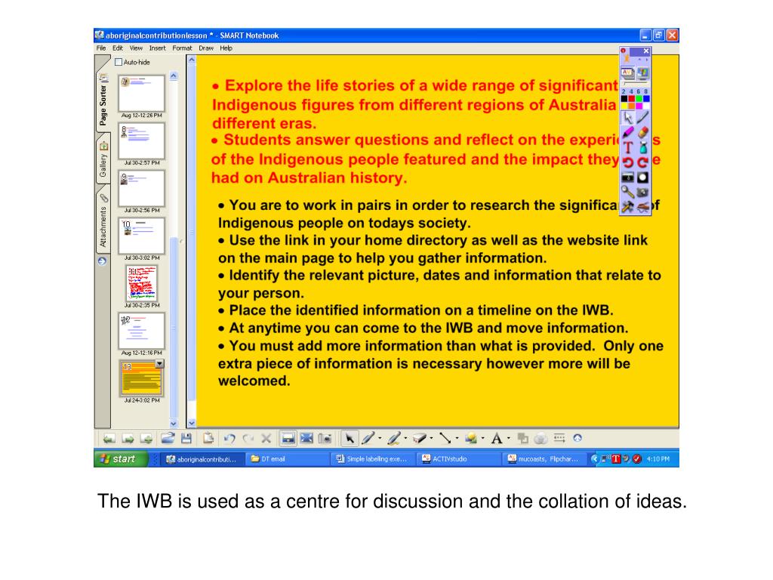
Task: Add a new blank page from toolbar
Action: click(146, 438)
